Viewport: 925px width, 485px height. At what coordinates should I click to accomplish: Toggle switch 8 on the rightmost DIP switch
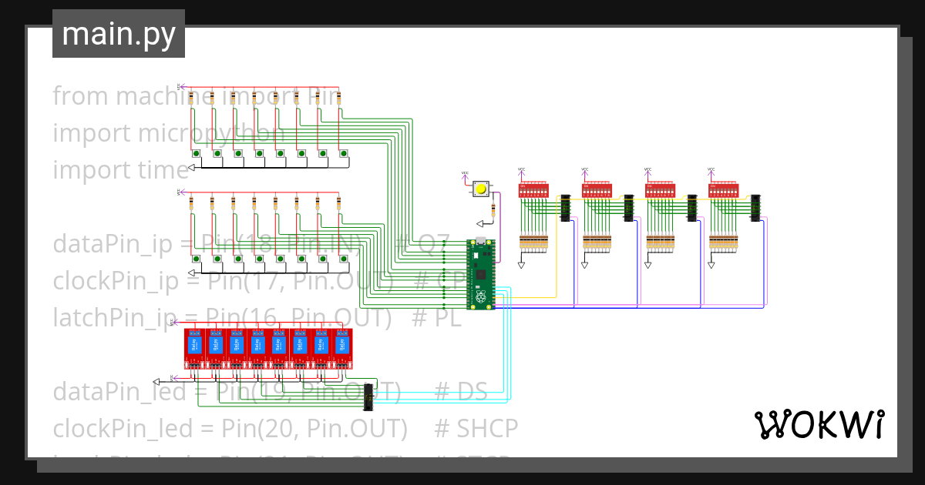(737, 190)
